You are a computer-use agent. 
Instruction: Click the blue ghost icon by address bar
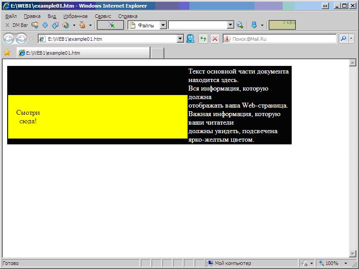click(x=190, y=39)
